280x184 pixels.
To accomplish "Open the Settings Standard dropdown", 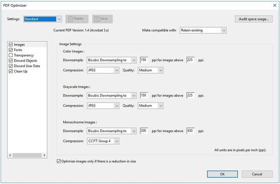I will (x=42, y=19).
